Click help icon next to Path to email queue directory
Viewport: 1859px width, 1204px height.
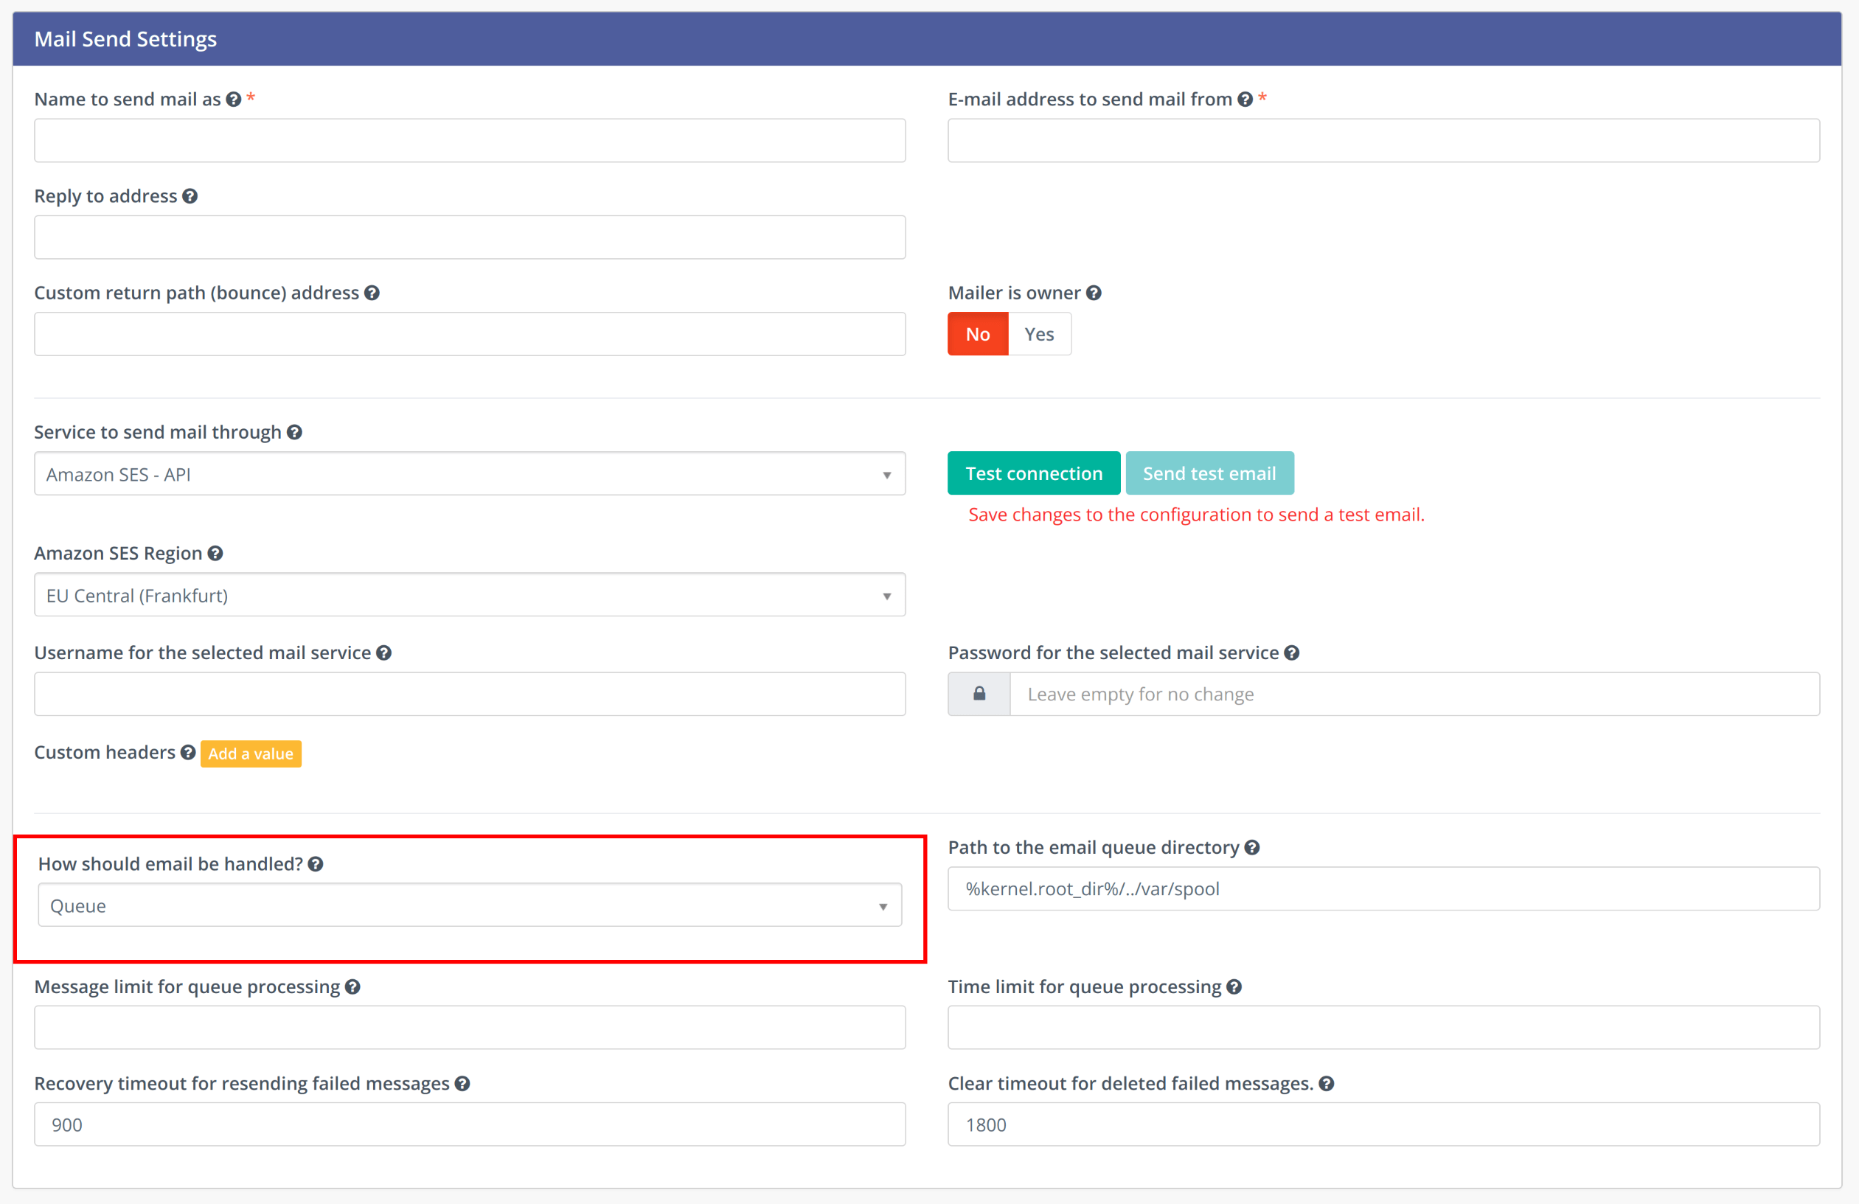coord(1252,847)
